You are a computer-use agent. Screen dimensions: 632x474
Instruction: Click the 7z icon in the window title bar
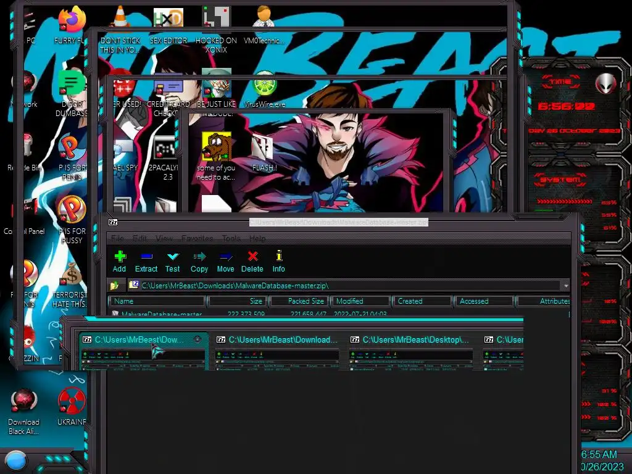pyautogui.click(x=114, y=222)
